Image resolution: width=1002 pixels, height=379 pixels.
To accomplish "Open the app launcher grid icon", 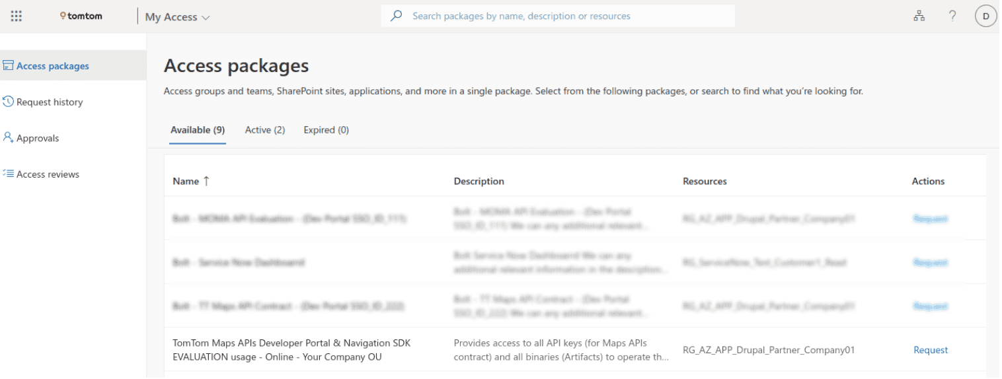I will [17, 17].
